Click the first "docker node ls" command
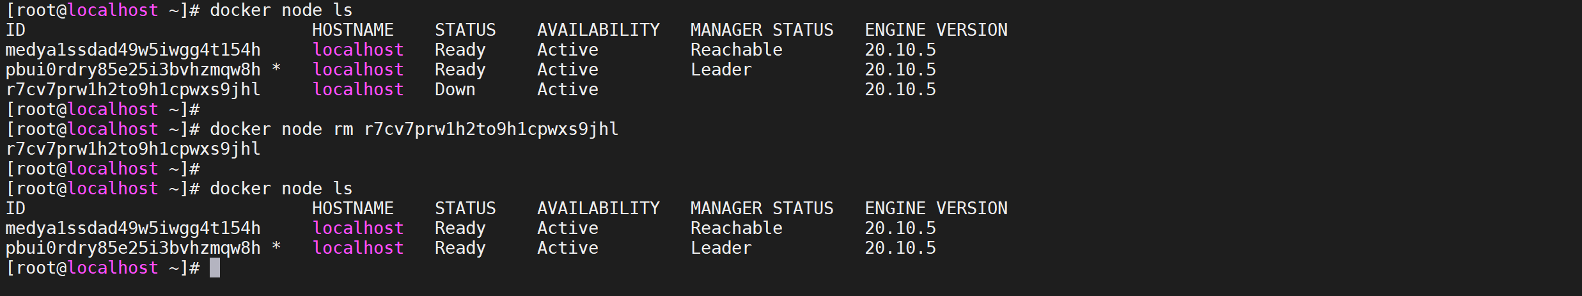Image resolution: width=1582 pixels, height=296 pixels. pyautogui.click(x=281, y=10)
